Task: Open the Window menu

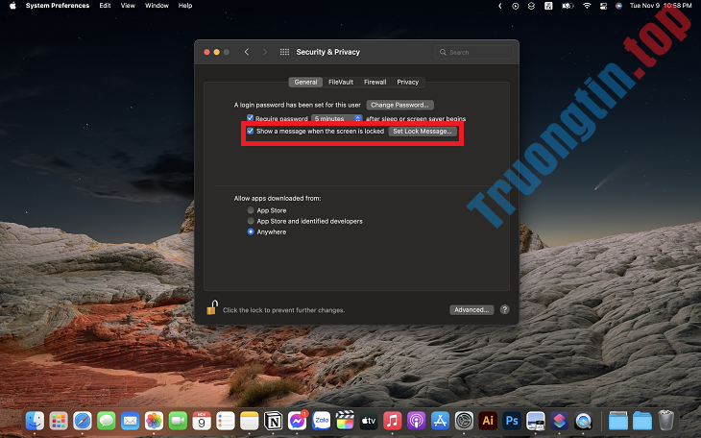Action: click(157, 6)
